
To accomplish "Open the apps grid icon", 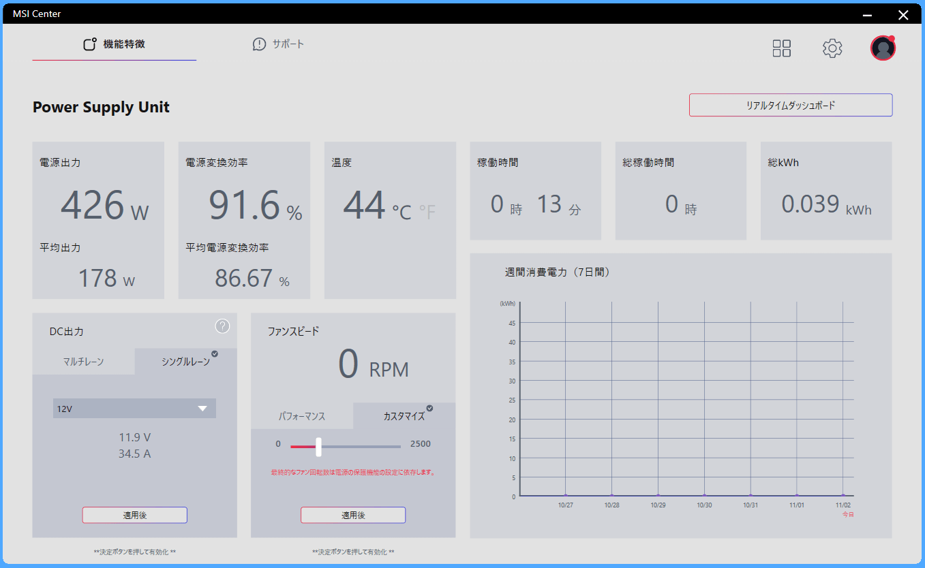I will [782, 48].
